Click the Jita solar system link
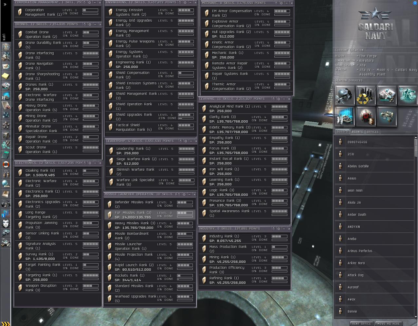 click(362, 65)
